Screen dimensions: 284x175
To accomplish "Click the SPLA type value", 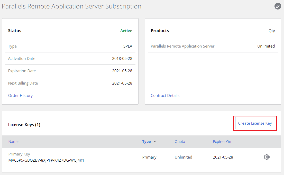I will (128, 46).
